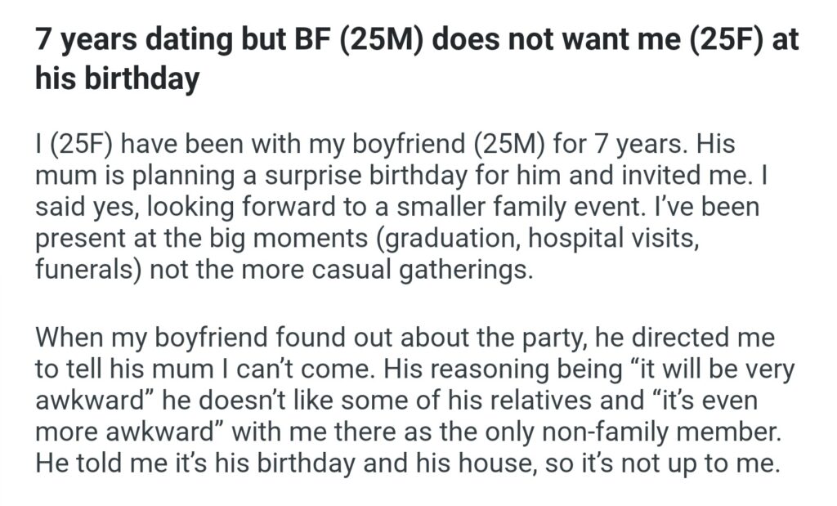Click the first paragraph starting "I (25F) have been"
The width and height of the screenshot is (837, 506).
(x=384, y=207)
